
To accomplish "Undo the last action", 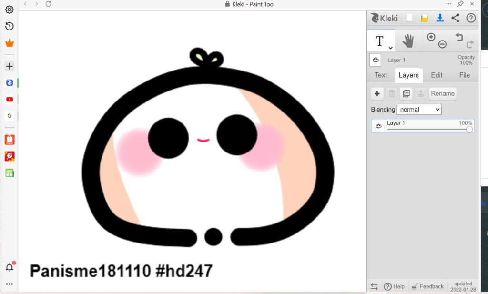I will [459, 37].
